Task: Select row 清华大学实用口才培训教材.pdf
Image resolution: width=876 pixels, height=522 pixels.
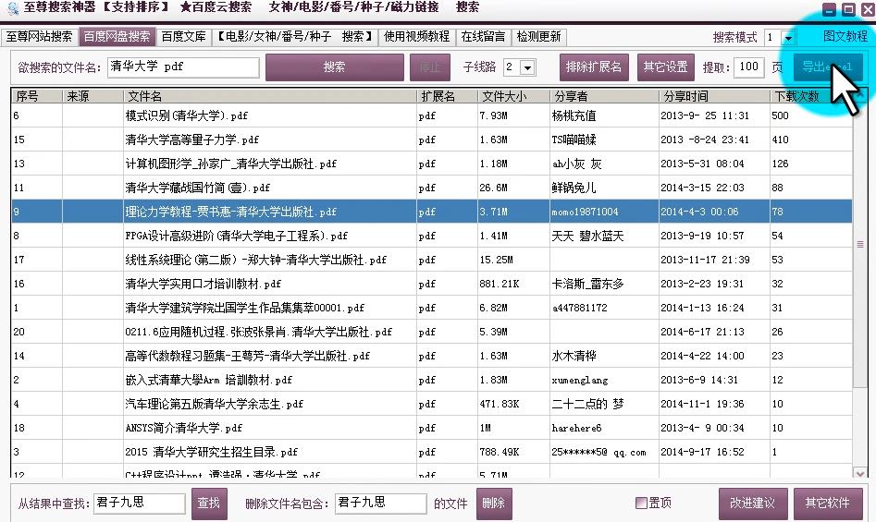Action: point(432,284)
